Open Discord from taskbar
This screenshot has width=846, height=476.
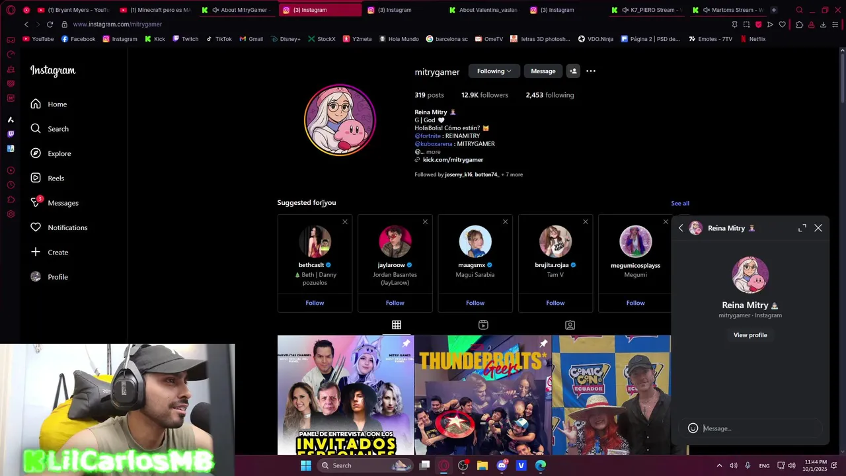coord(502,465)
